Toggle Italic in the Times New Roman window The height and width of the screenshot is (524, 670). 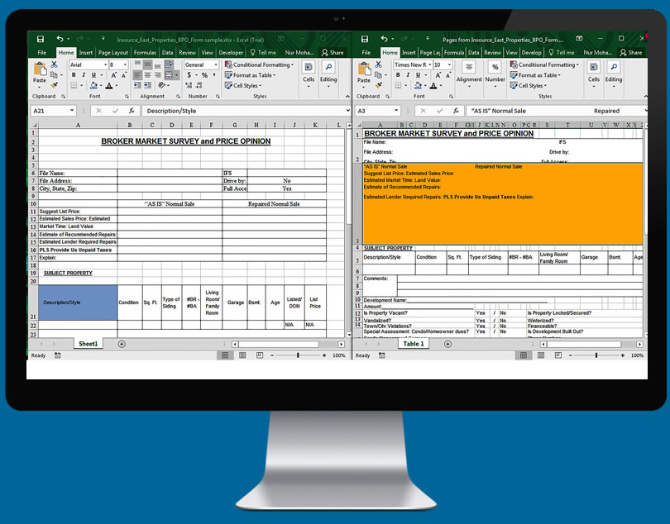click(x=407, y=75)
